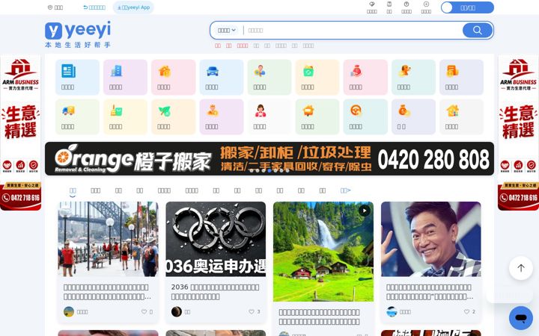Open the orange document with coins category
Image resolution: width=539 pixels, height=336 pixels.
click(x=461, y=77)
